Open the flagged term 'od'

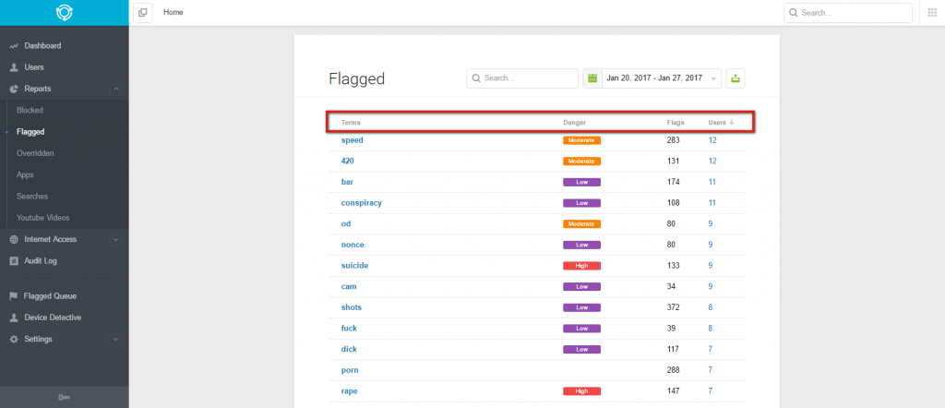[x=346, y=223]
